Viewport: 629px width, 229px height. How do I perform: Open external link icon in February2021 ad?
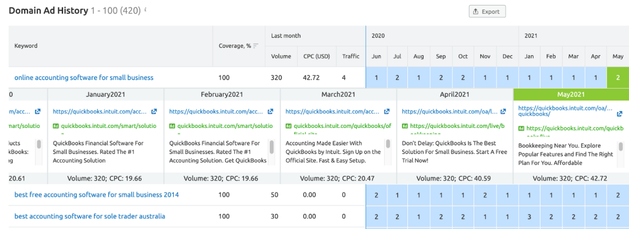coord(270,112)
